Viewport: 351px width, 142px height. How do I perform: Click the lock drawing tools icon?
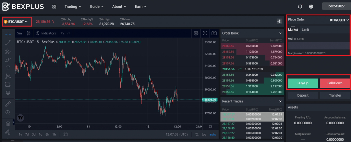coord(8,132)
